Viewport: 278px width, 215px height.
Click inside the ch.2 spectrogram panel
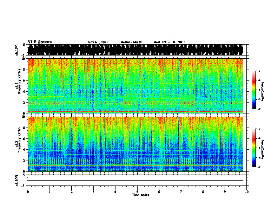[x=135, y=144]
